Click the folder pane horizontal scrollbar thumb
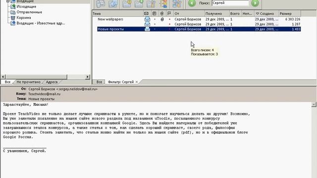Viewport: 317px width, 178px height. [36, 77]
